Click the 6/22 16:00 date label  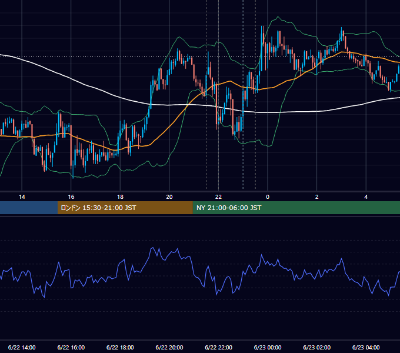[71, 347]
